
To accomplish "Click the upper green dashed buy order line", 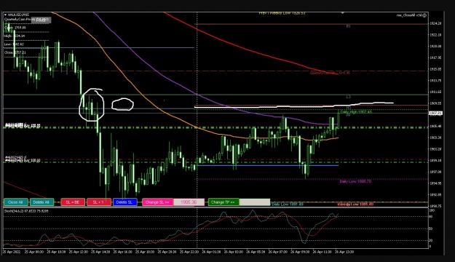I will [x=215, y=127].
